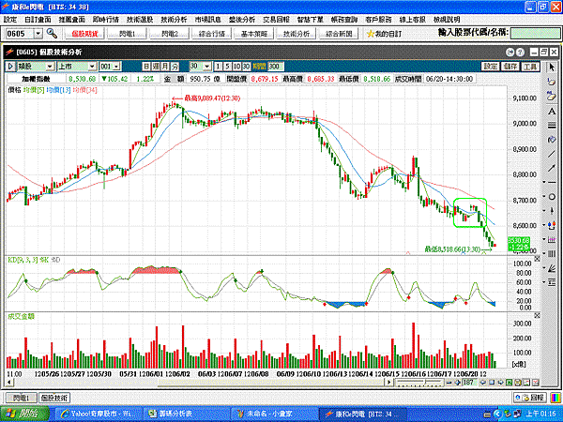This screenshot has width=563, height=422.
Task: Click the magnifier search icon beside 0605
Action: click(52, 34)
